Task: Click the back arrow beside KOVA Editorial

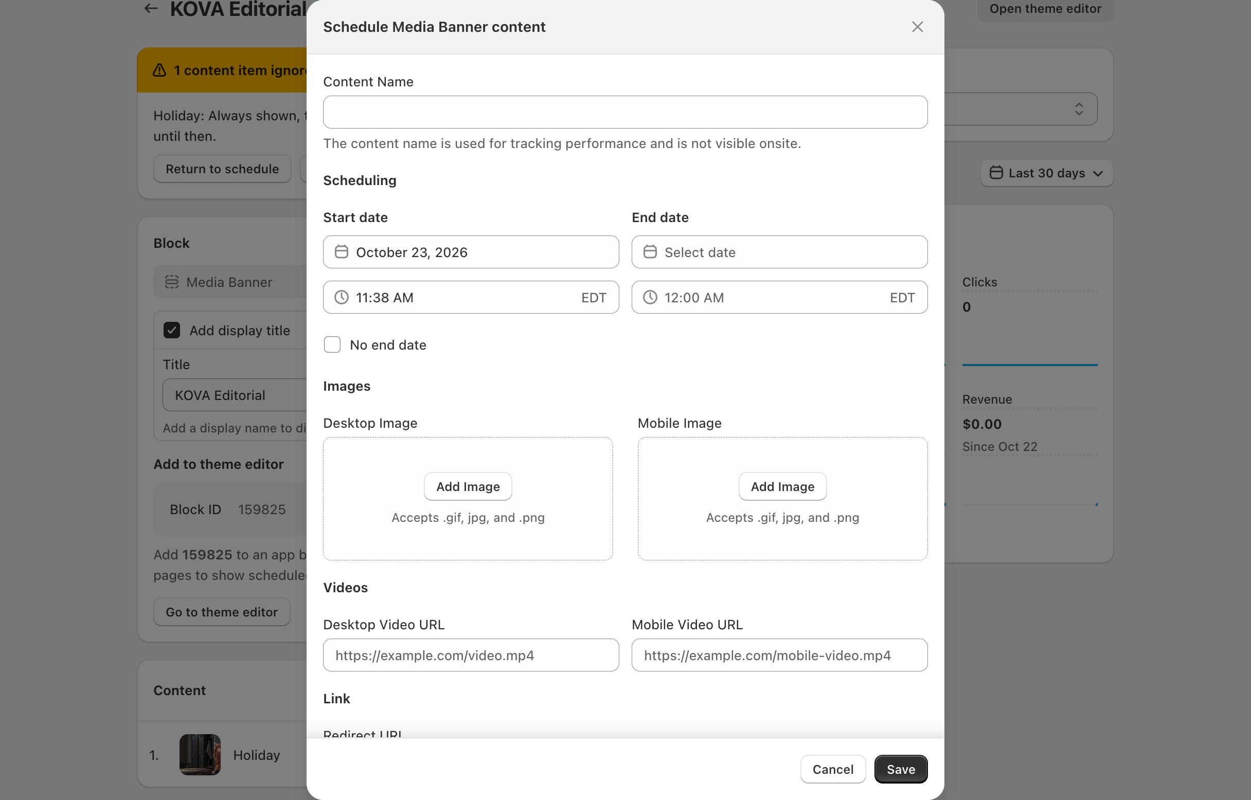Action: click(x=151, y=8)
